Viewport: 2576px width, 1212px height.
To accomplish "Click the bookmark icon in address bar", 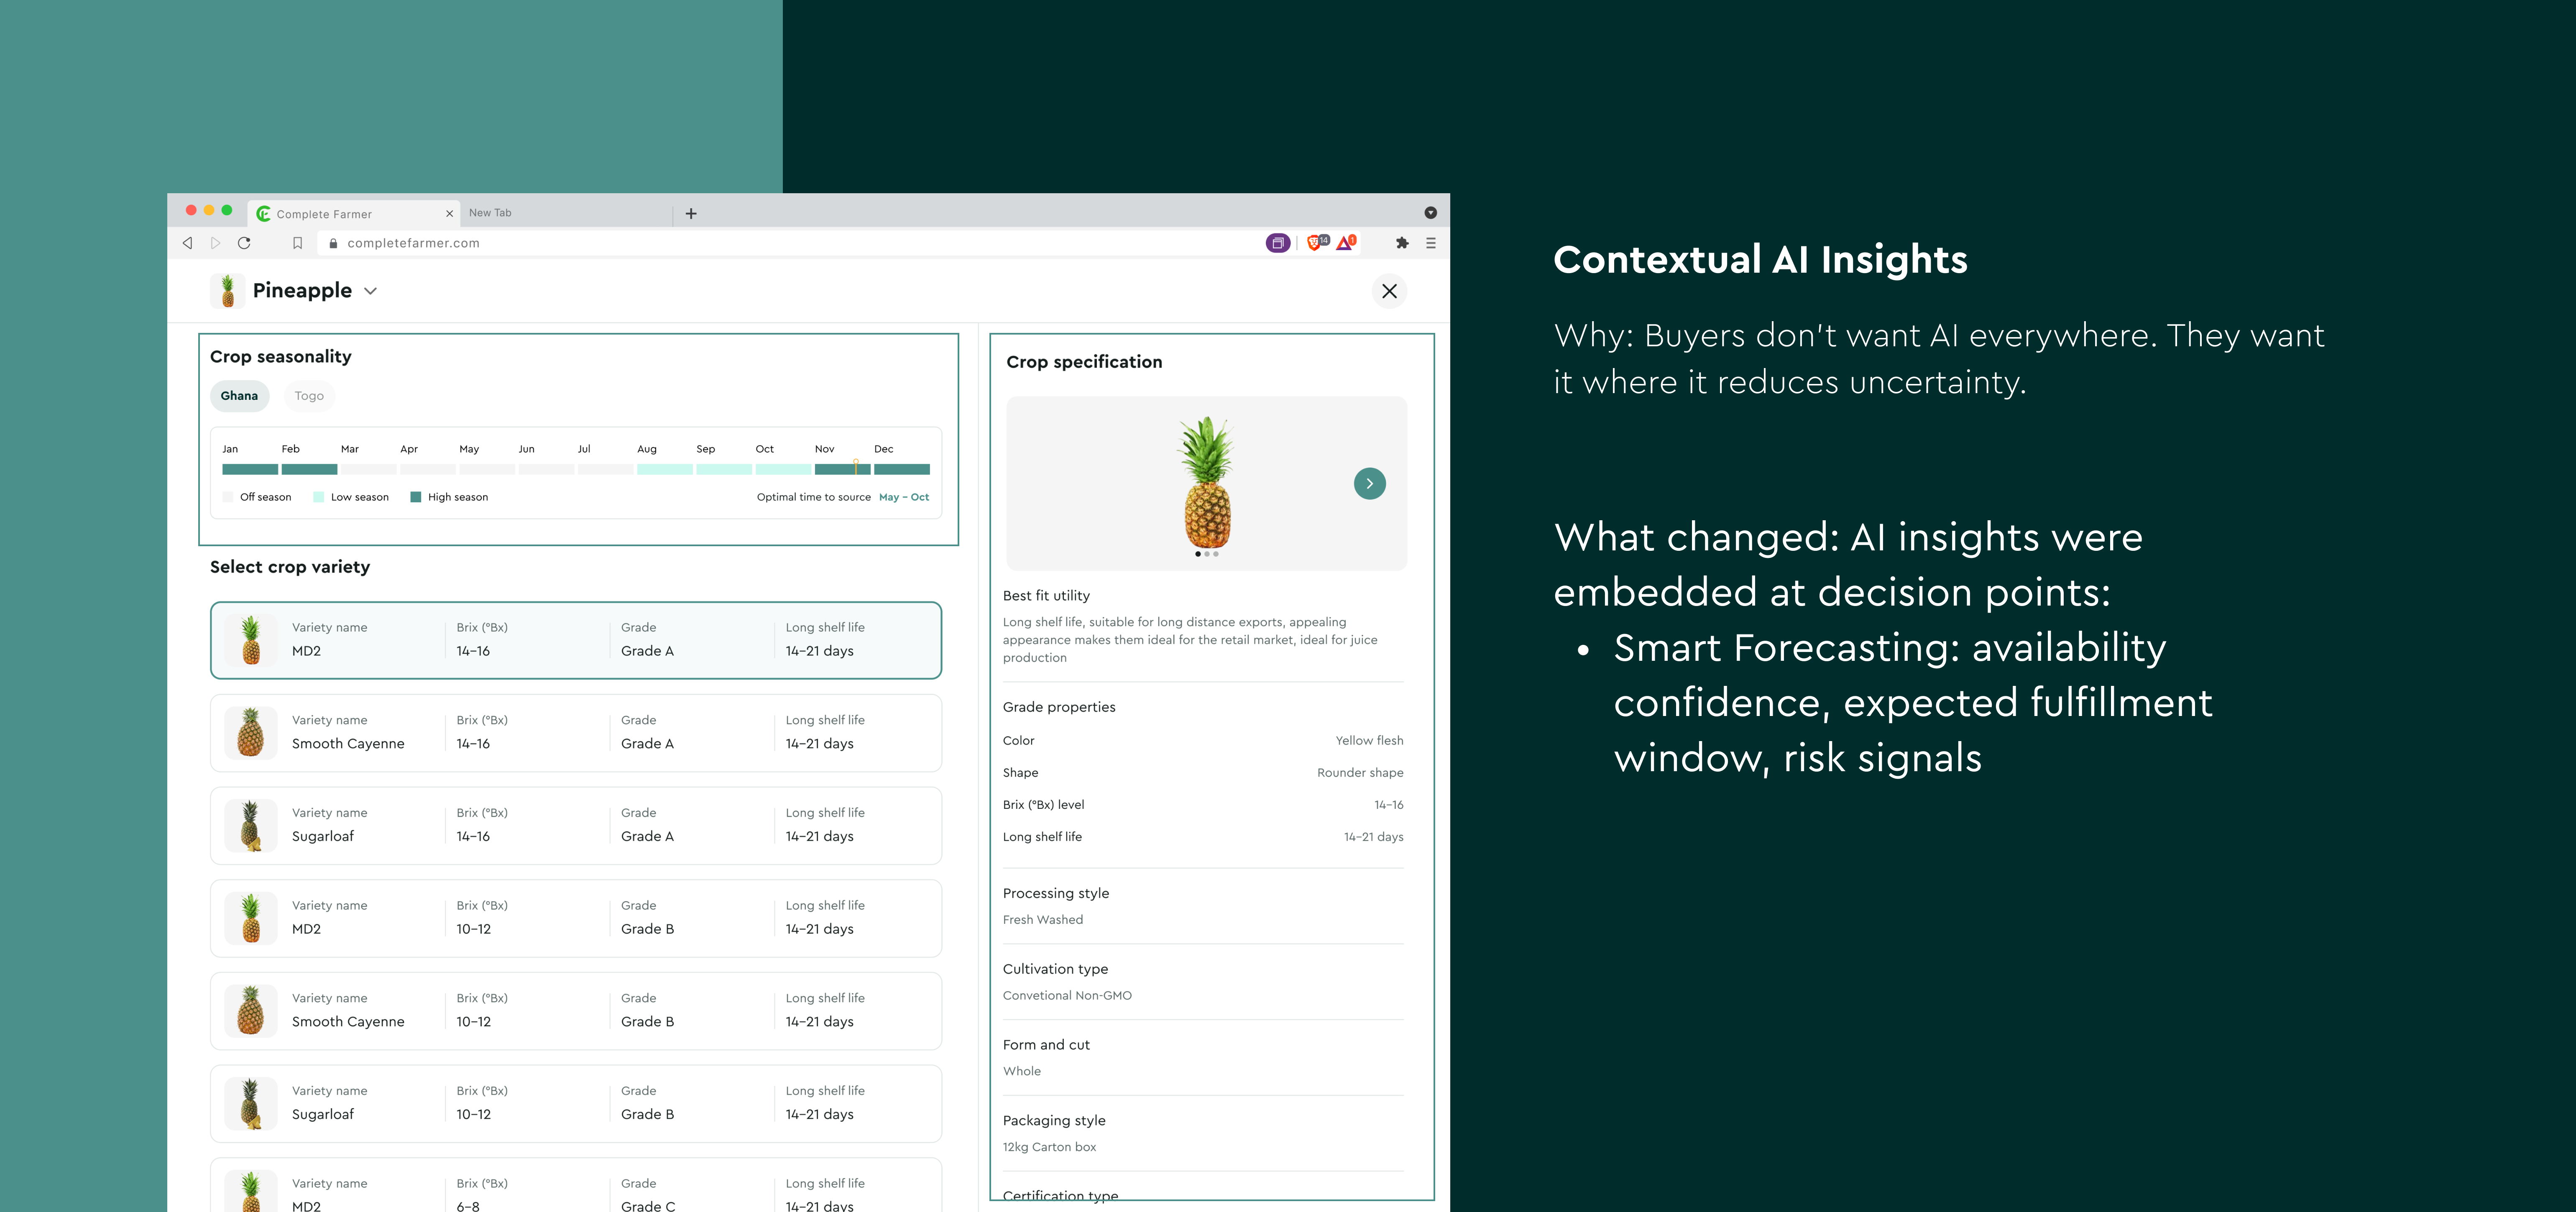I will click(x=297, y=243).
